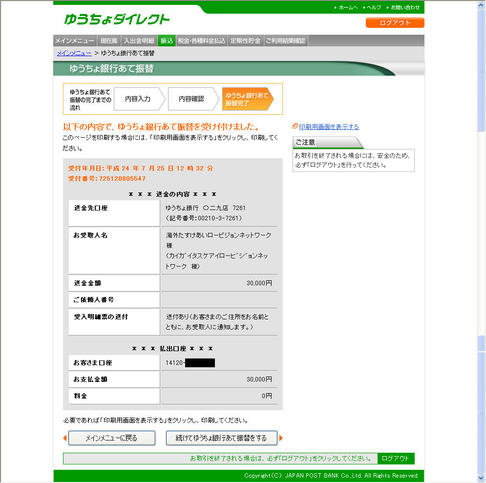Open the 印刷用画面を表示する link
Image resolution: width=486 pixels, height=483 pixels.
[x=329, y=126]
